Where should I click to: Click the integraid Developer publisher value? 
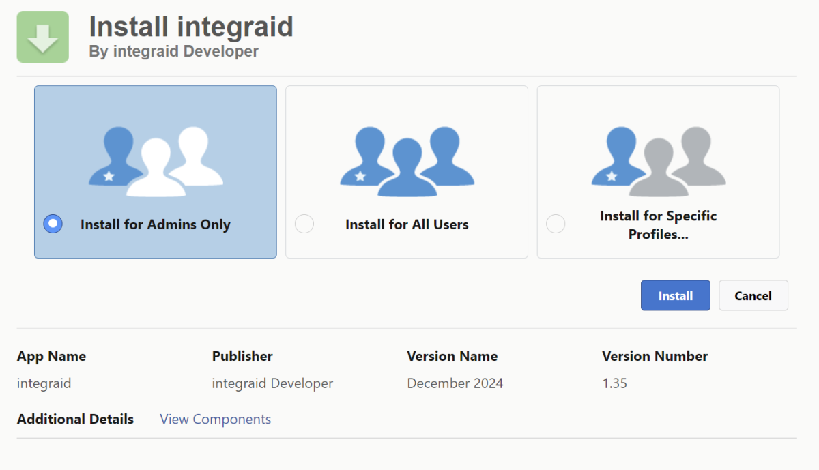(x=272, y=383)
